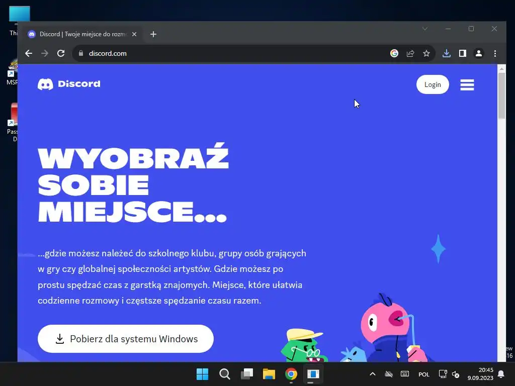Viewport: 515px width, 386px height.
Task: Open Task View on the taskbar
Action: (x=247, y=374)
